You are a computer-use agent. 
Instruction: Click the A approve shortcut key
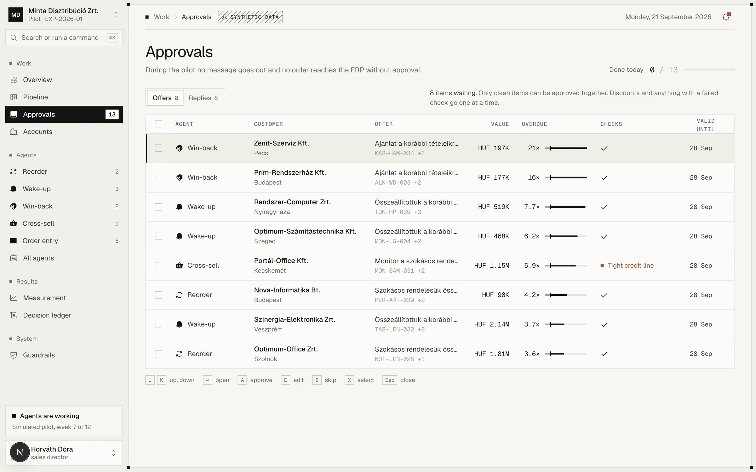(x=242, y=380)
